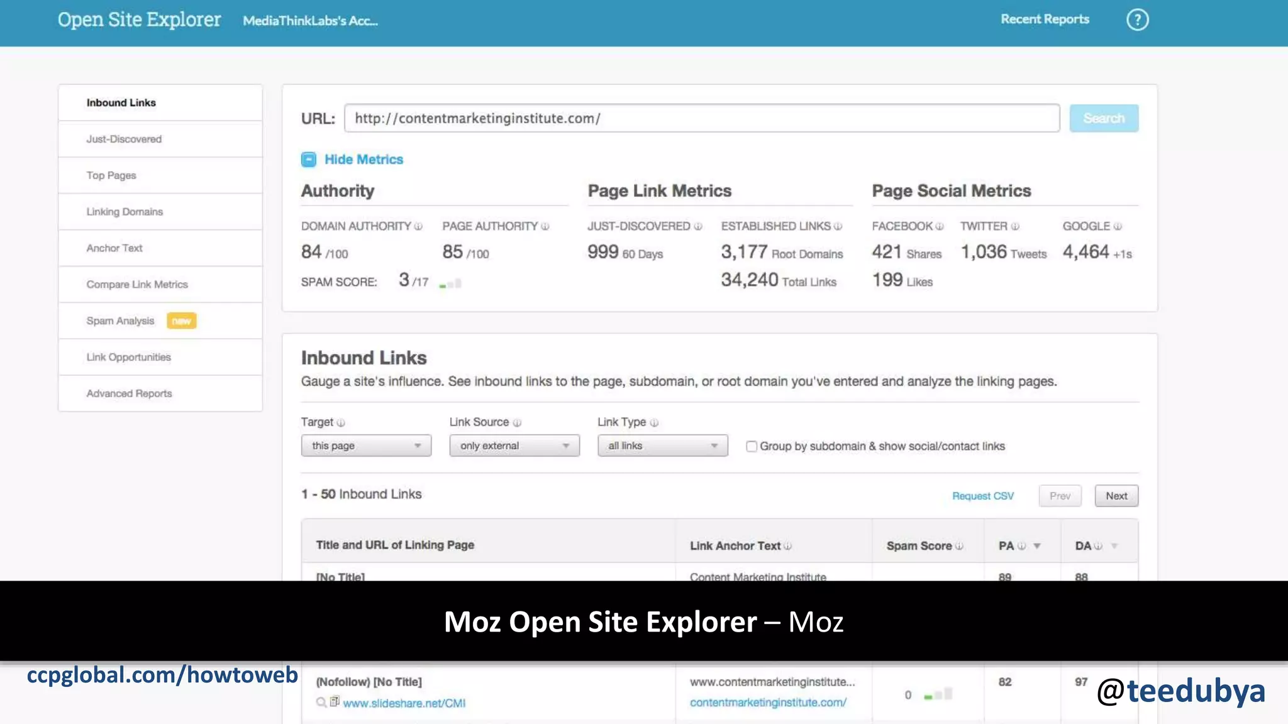Open Advanced Reports sidebar item

tap(160, 393)
